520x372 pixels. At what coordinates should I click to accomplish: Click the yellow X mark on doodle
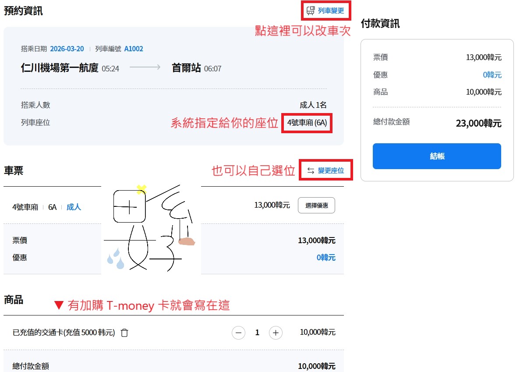coord(141,189)
